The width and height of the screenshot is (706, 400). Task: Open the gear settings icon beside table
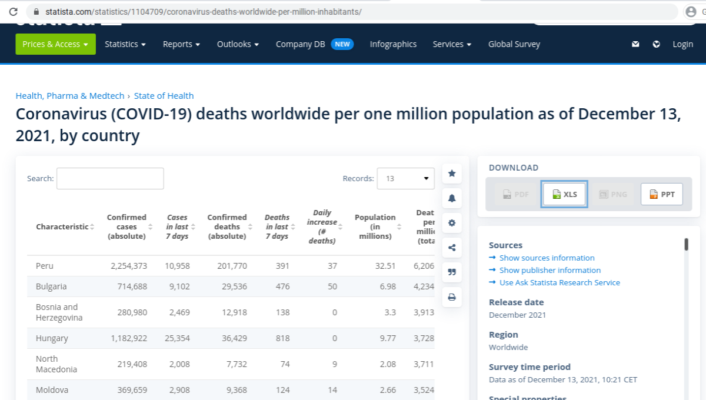point(452,223)
